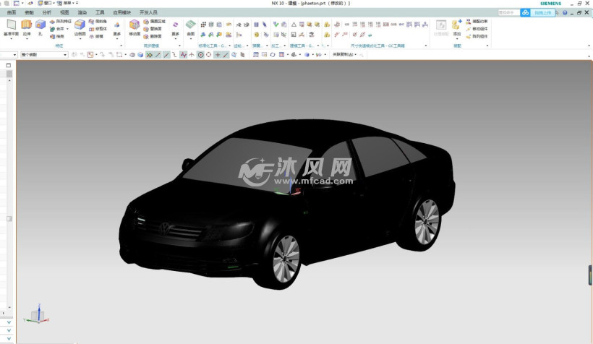Viewport: 593px width, 344px height.
Task: Click the Trim Body (修剪体) tool
Action: click(x=98, y=29)
